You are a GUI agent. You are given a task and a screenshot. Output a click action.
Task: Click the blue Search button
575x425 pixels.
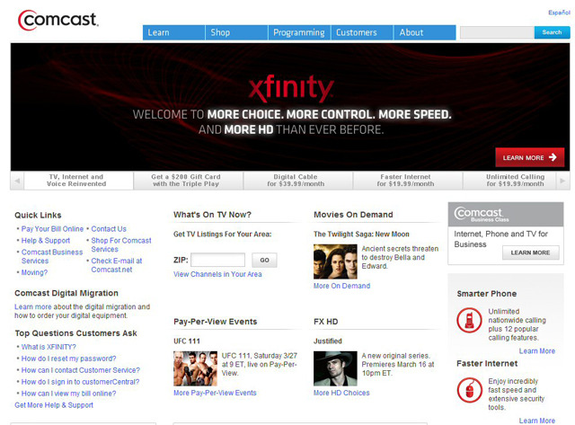coord(552,32)
